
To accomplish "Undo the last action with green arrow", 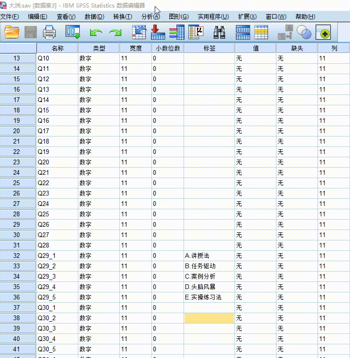I will (96, 33).
